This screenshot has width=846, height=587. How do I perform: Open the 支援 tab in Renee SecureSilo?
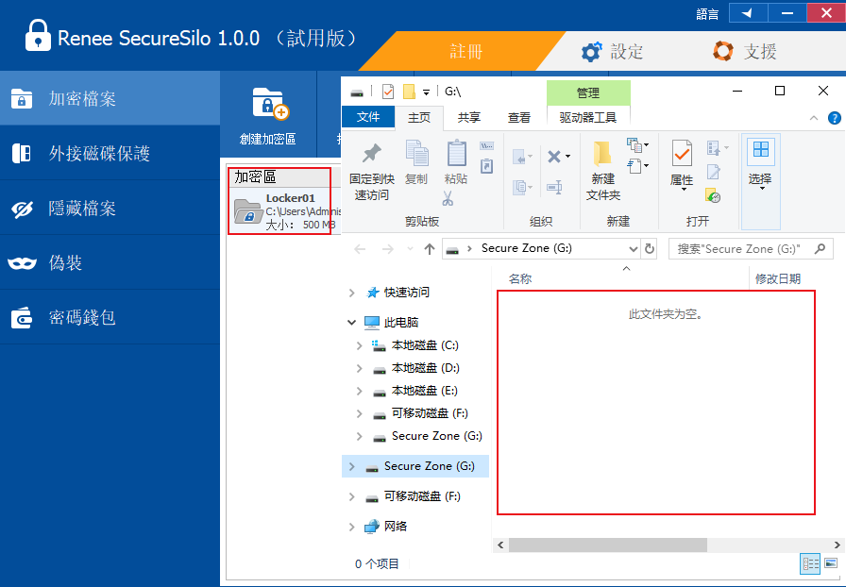(746, 51)
